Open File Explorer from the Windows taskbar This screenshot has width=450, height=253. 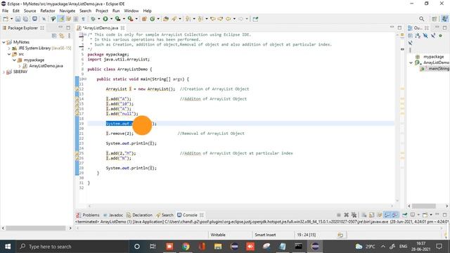click(x=218, y=247)
